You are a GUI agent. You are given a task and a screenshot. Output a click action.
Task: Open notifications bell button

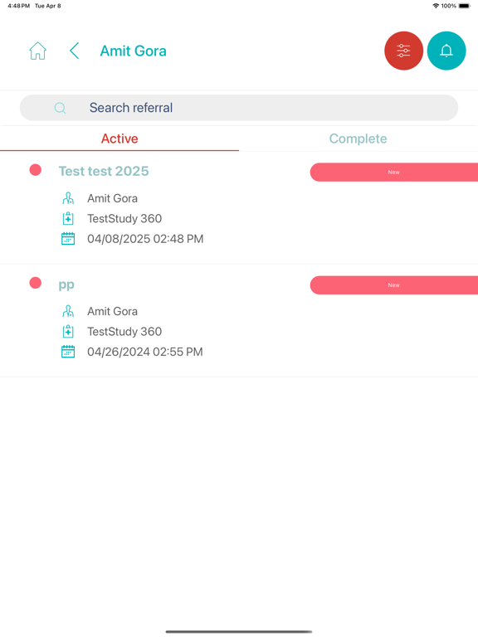(446, 51)
